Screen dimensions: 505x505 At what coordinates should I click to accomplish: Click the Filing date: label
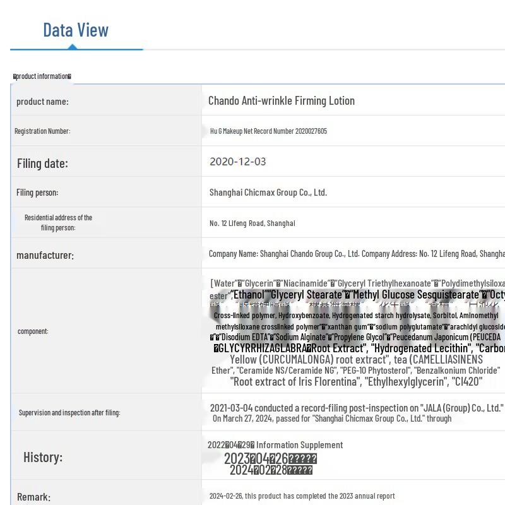pos(42,163)
